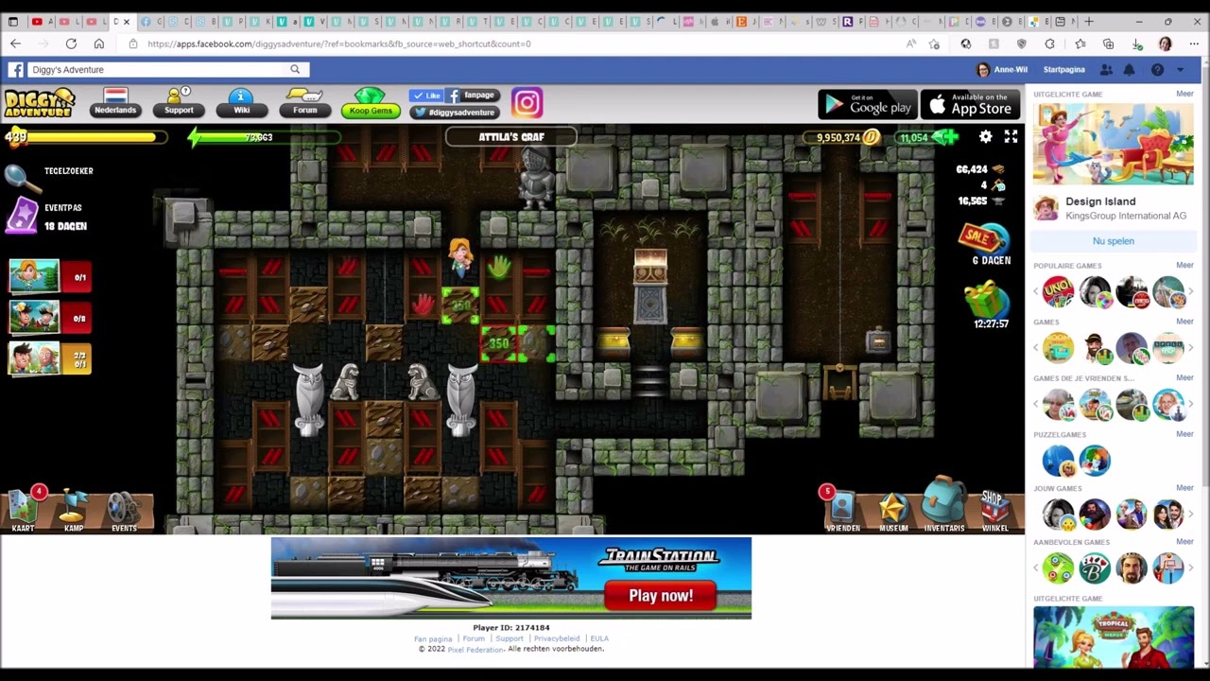Expand Facebook account dropdown arrow
This screenshot has height=681, width=1210.
[1180, 69]
